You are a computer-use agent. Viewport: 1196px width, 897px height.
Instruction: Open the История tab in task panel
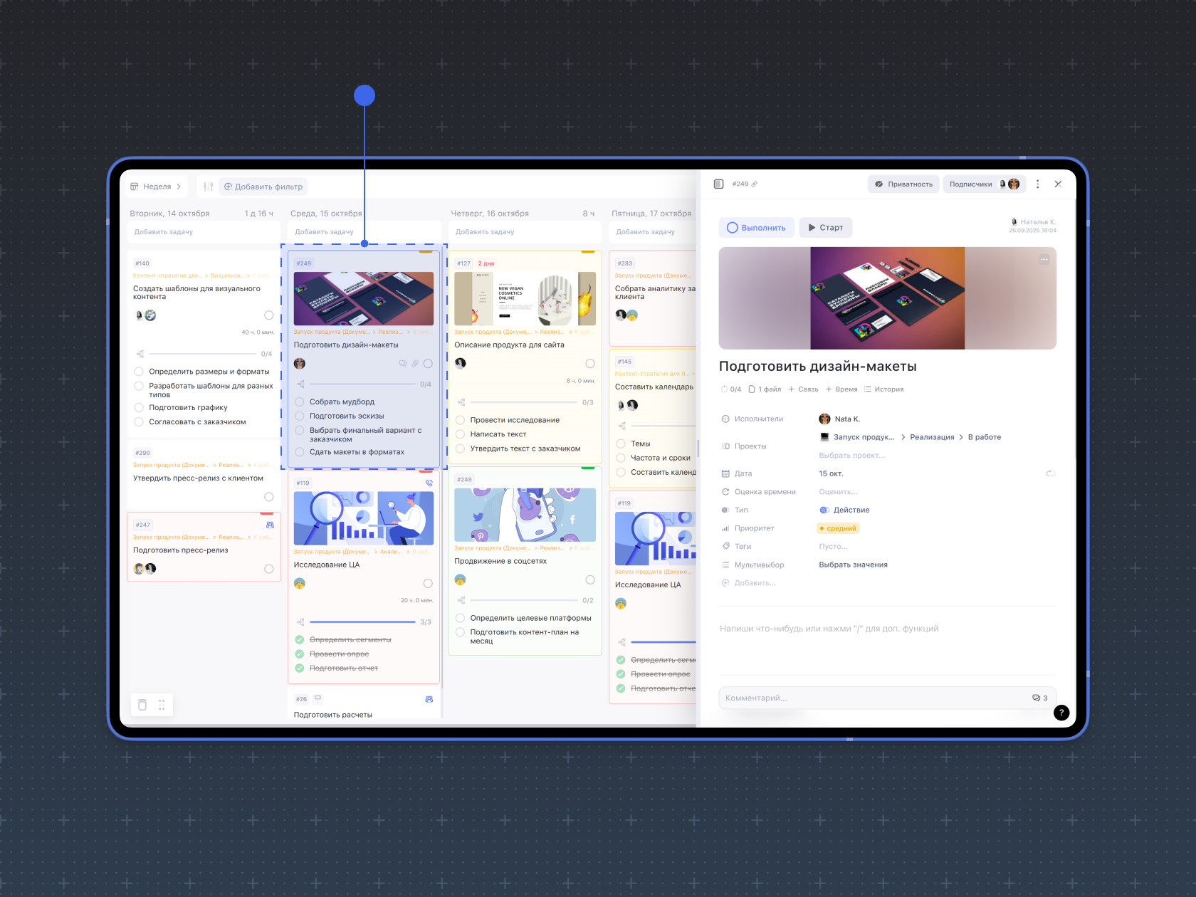tap(883, 389)
